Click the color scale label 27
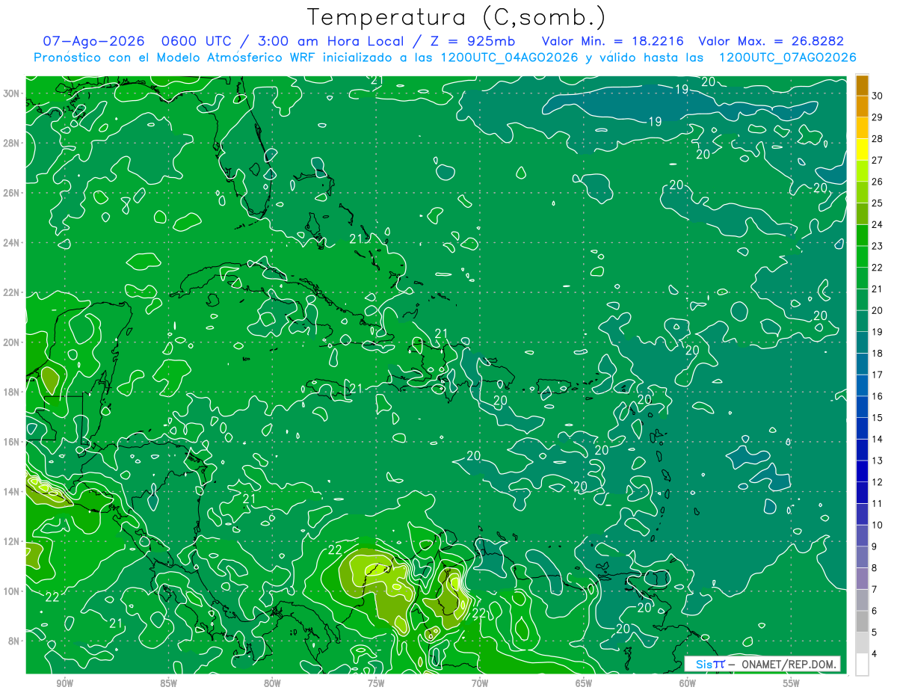This screenshot has height=693, width=897. click(x=878, y=160)
